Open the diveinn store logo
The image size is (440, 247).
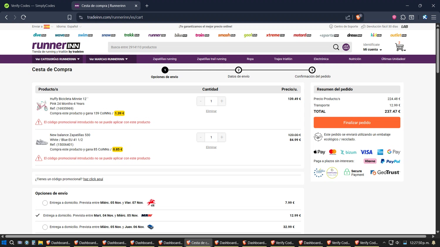40,35
